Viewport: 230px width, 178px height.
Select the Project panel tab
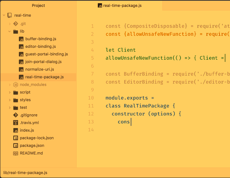38,5
